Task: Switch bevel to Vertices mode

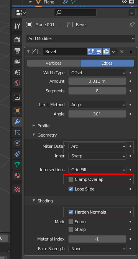Action: click(x=54, y=63)
